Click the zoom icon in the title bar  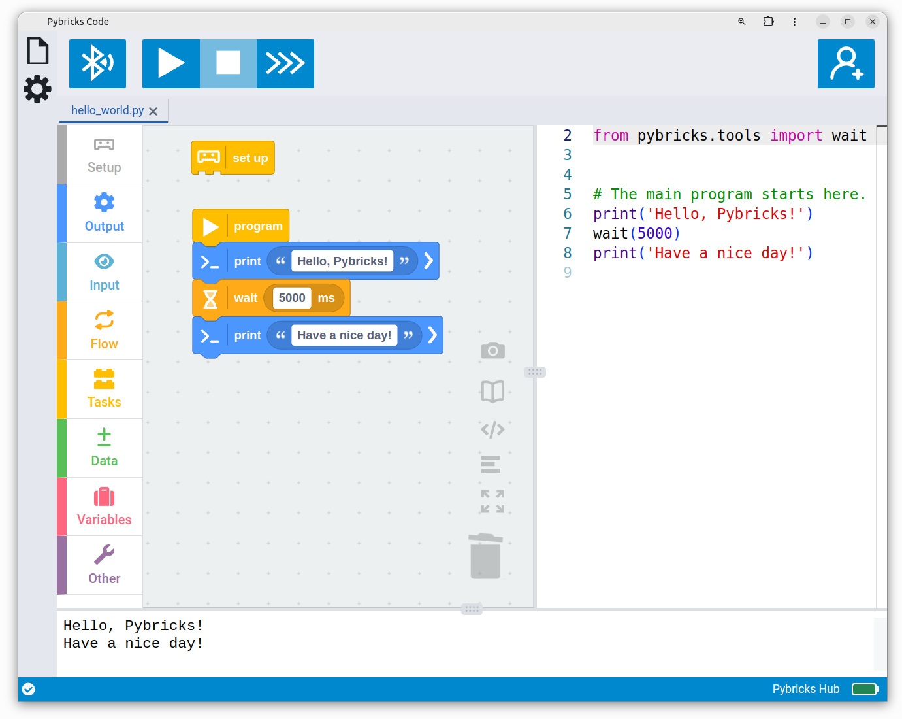[742, 22]
